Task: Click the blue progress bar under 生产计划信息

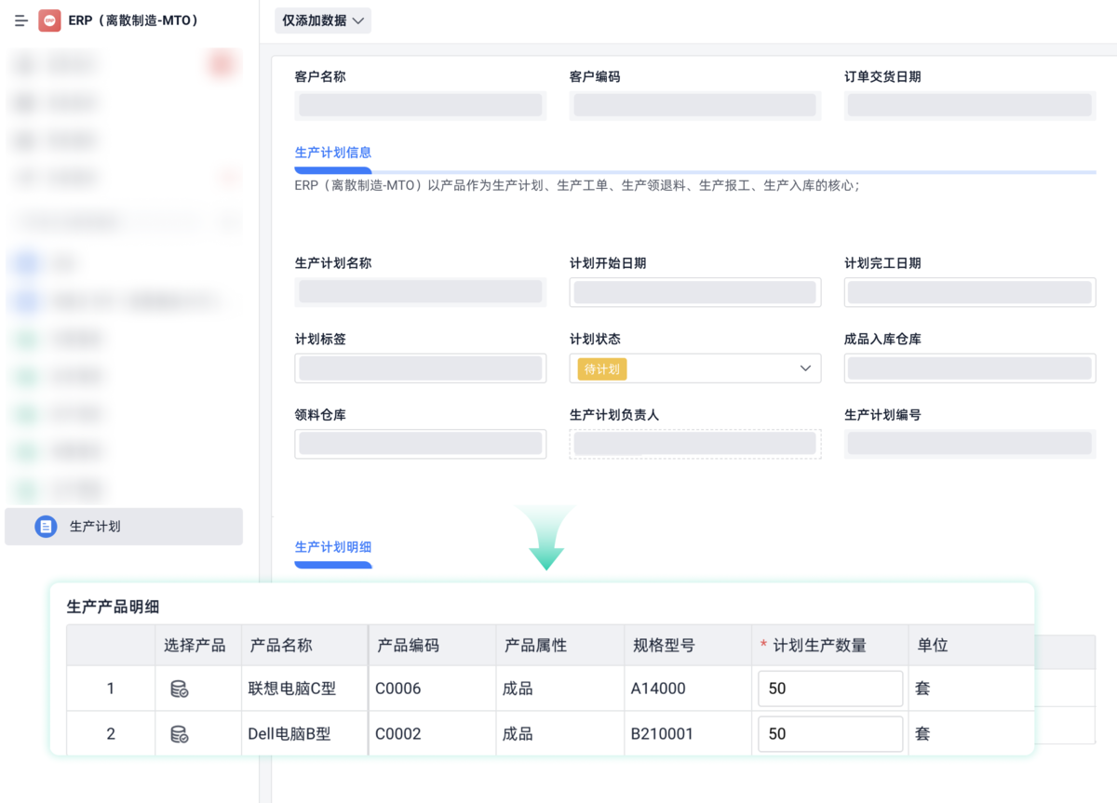Action: (332, 170)
